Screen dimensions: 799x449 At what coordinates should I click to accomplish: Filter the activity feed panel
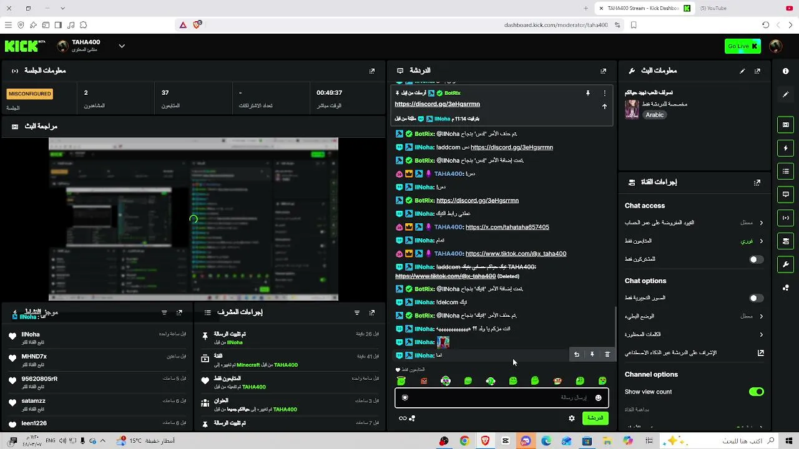[x=164, y=312]
